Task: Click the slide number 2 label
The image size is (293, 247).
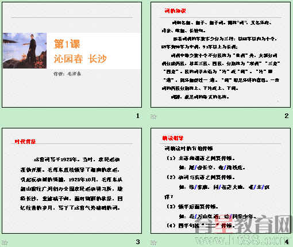Action: 287,116
